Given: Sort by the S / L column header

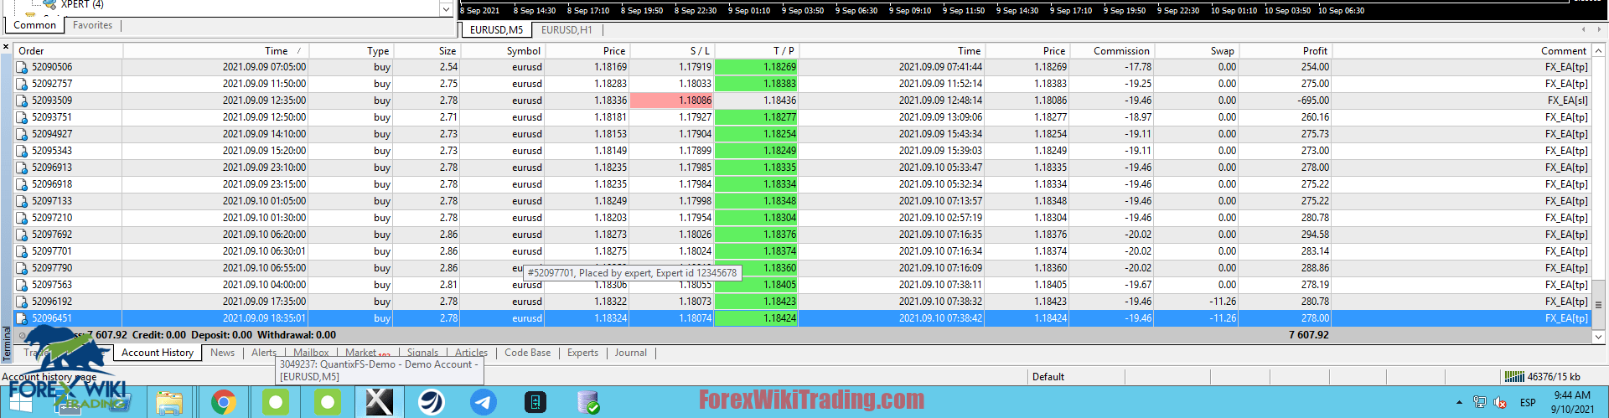Looking at the screenshot, I should click(x=671, y=51).
